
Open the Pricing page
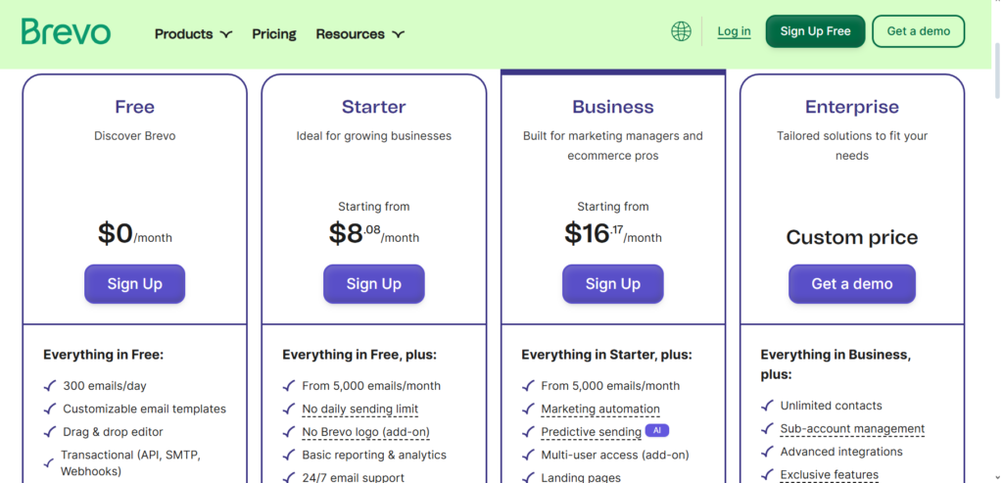click(x=274, y=34)
